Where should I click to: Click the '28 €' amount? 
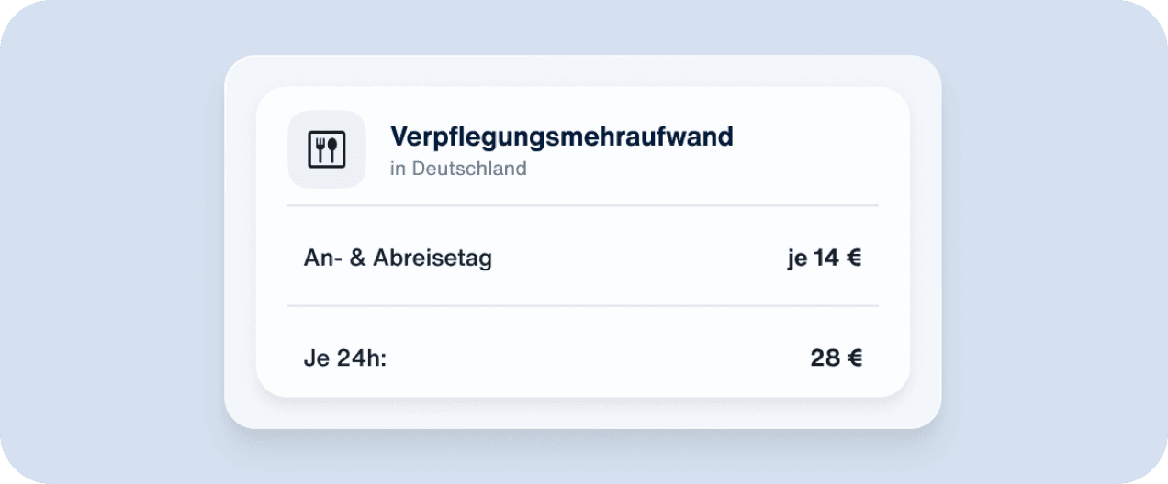pyautogui.click(x=837, y=358)
